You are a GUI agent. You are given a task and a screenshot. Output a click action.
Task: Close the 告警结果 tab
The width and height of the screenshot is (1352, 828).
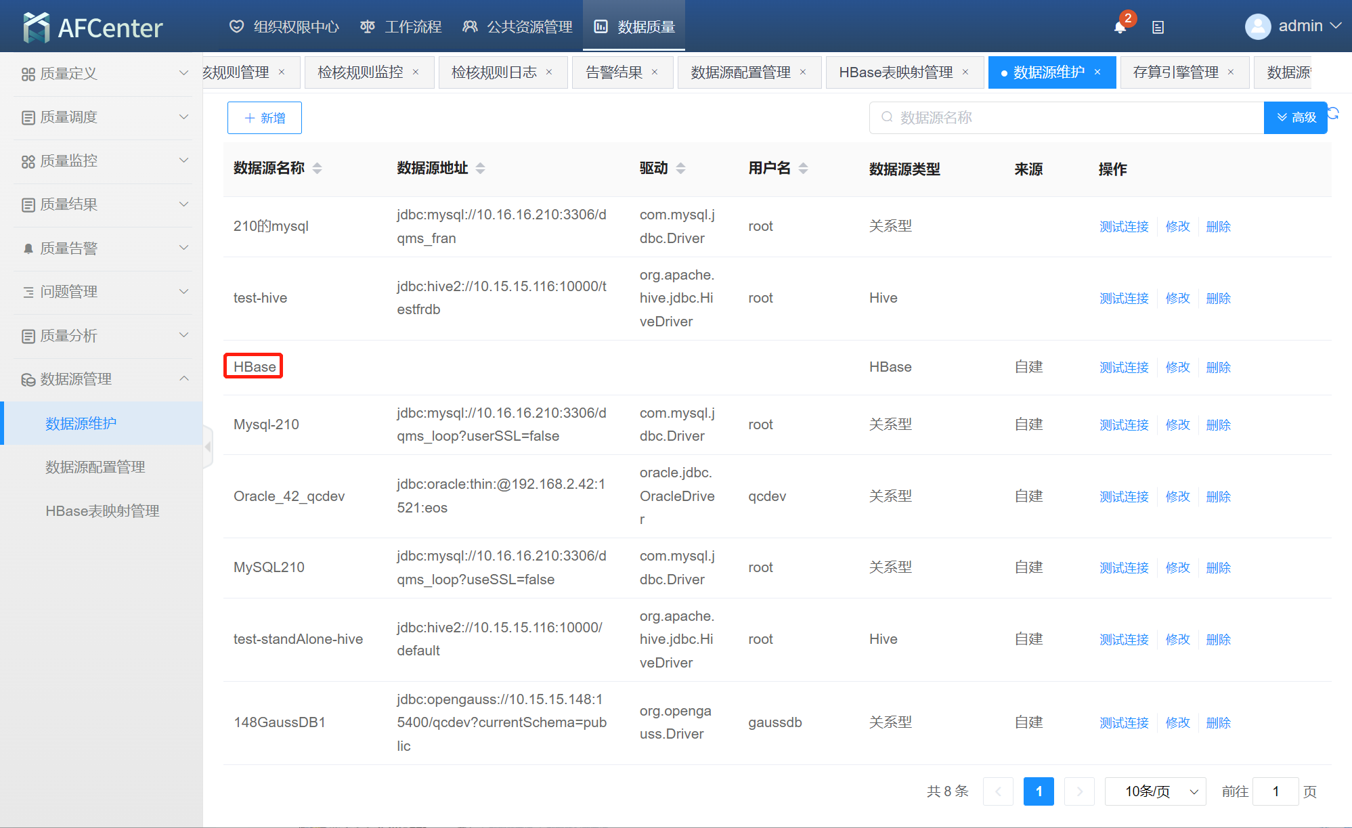[655, 72]
